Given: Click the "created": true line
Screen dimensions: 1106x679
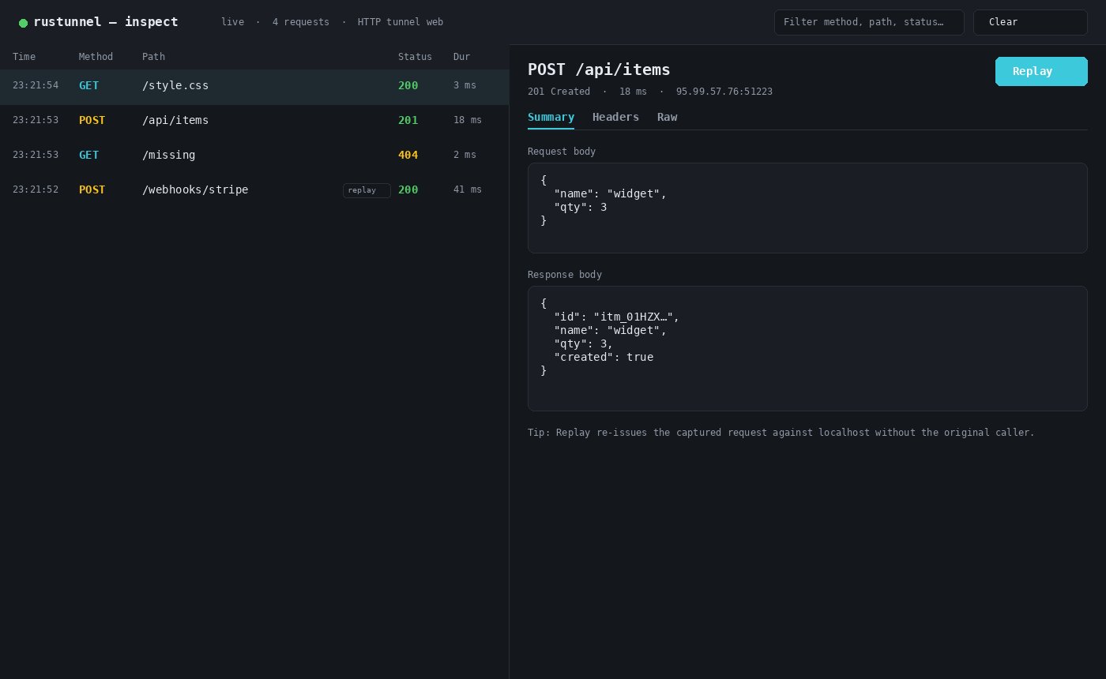Looking at the screenshot, I should [x=604, y=358].
